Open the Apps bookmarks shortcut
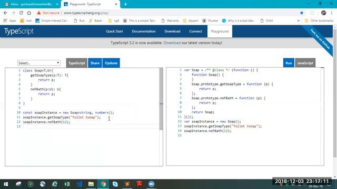337x189 pixels. coord(10,20)
